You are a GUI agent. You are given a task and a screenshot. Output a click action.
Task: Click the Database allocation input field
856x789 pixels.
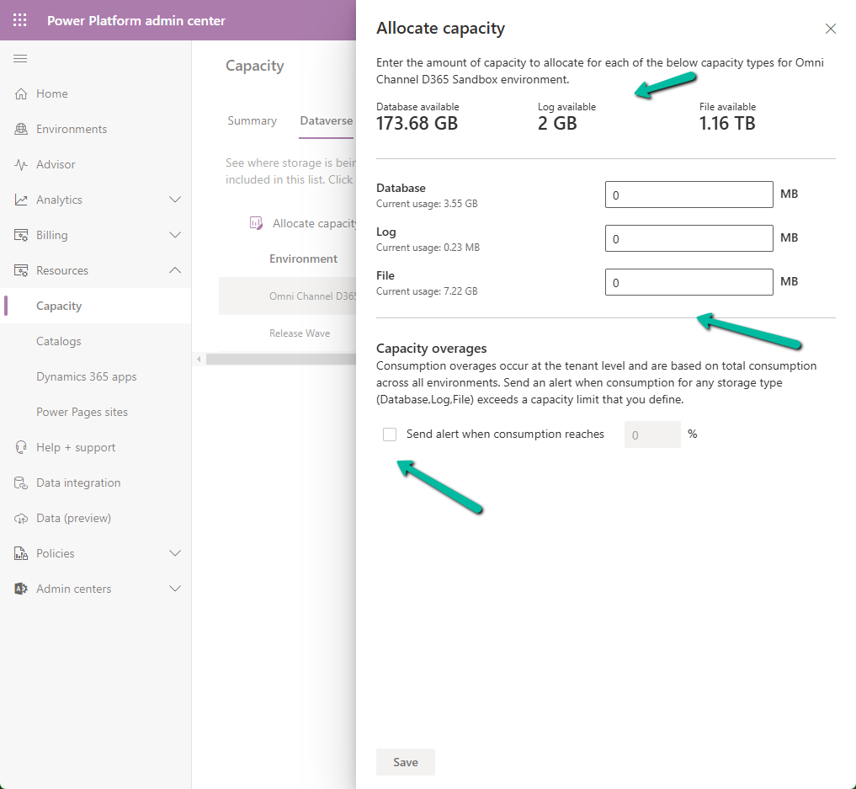pyautogui.click(x=689, y=195)
